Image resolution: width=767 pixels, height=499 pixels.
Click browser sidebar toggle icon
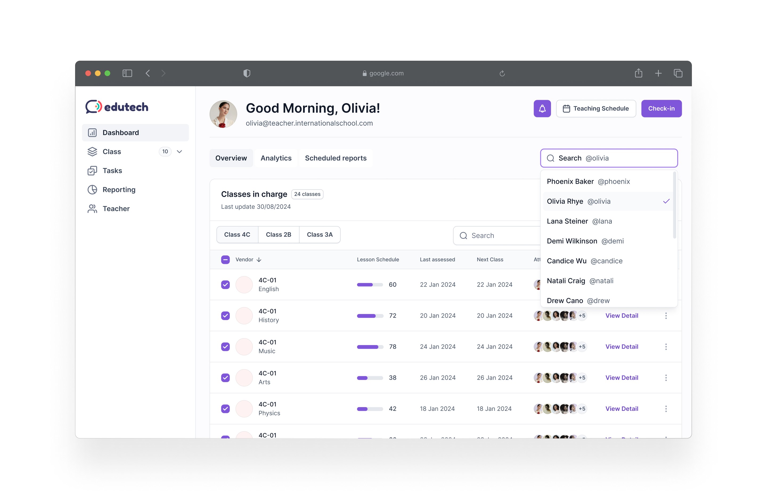click(x=127, y=73)
